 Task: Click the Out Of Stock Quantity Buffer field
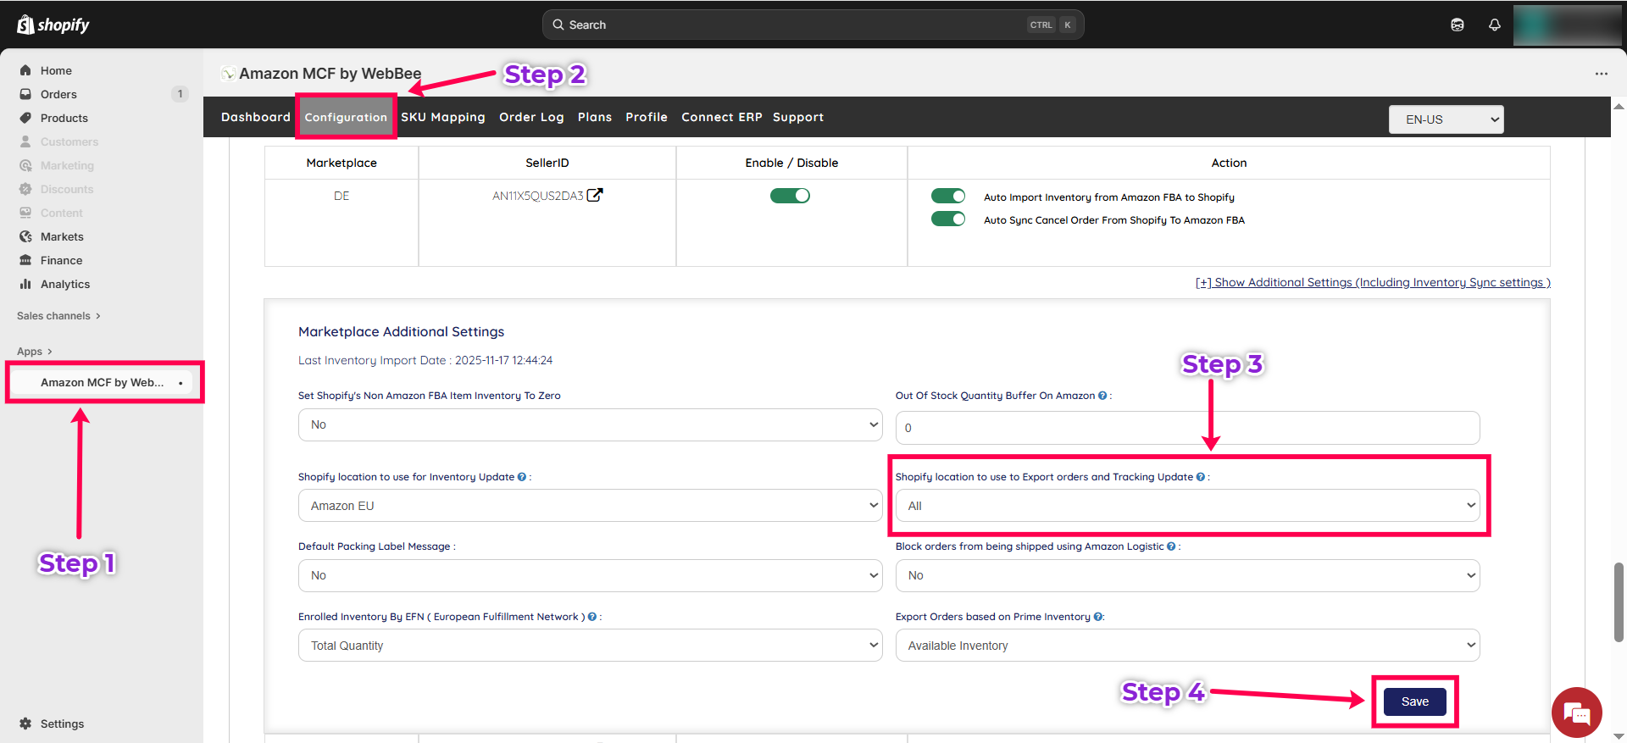click(1187, 428)
